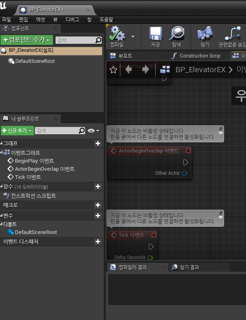Navigate forward with the right arrow
The width and height of the screenshot is (246, 320).
(145, 70)
